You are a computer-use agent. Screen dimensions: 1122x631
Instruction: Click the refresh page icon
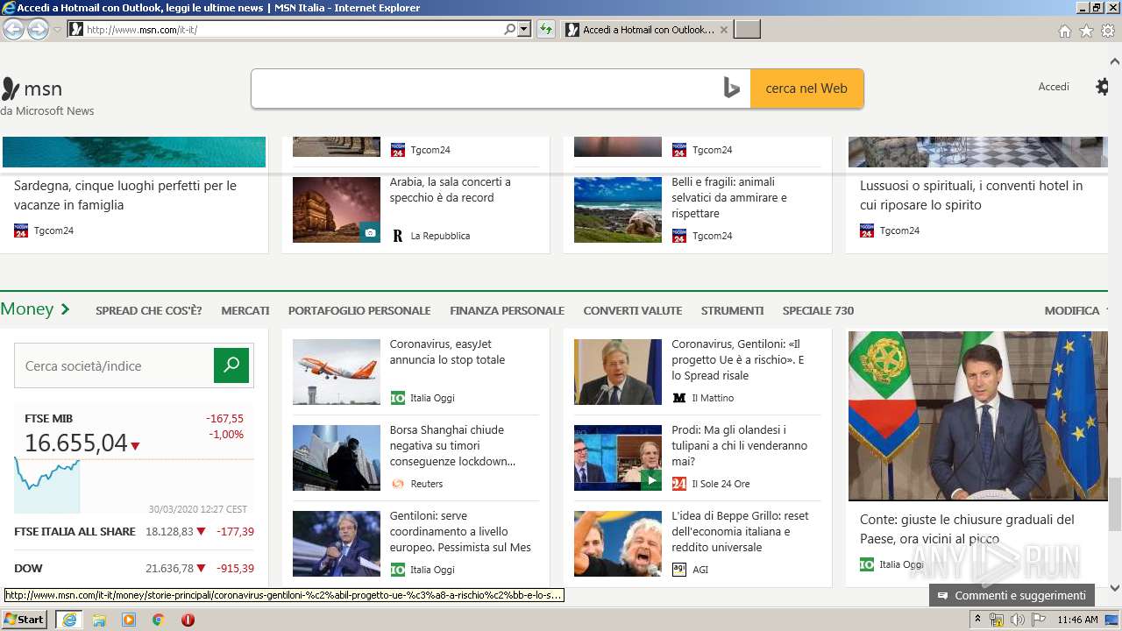pyautogui.click(x=546, y=30)
